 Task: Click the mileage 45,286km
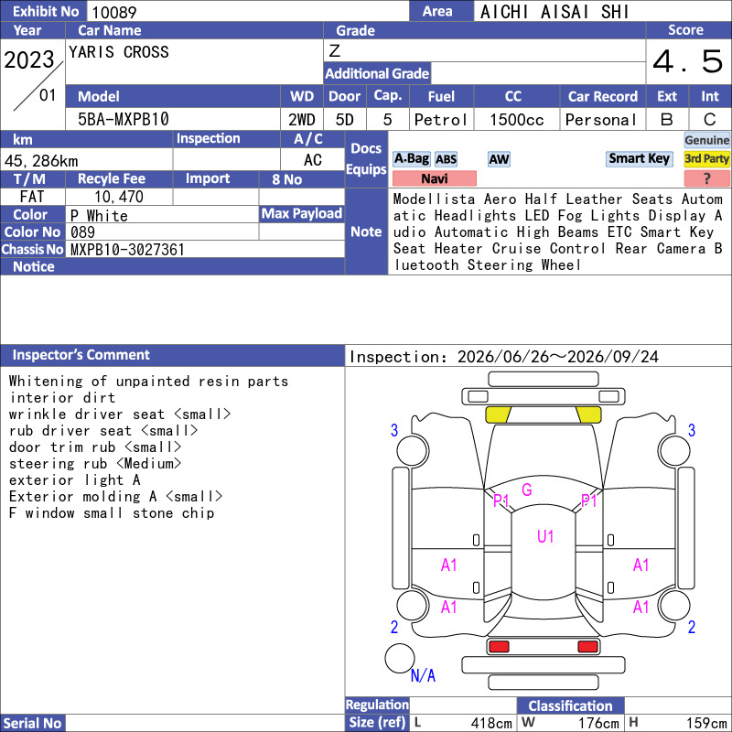coord(41,161)
